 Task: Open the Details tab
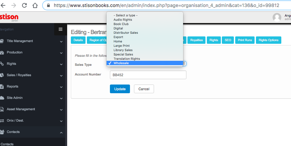tap(78, 40)
